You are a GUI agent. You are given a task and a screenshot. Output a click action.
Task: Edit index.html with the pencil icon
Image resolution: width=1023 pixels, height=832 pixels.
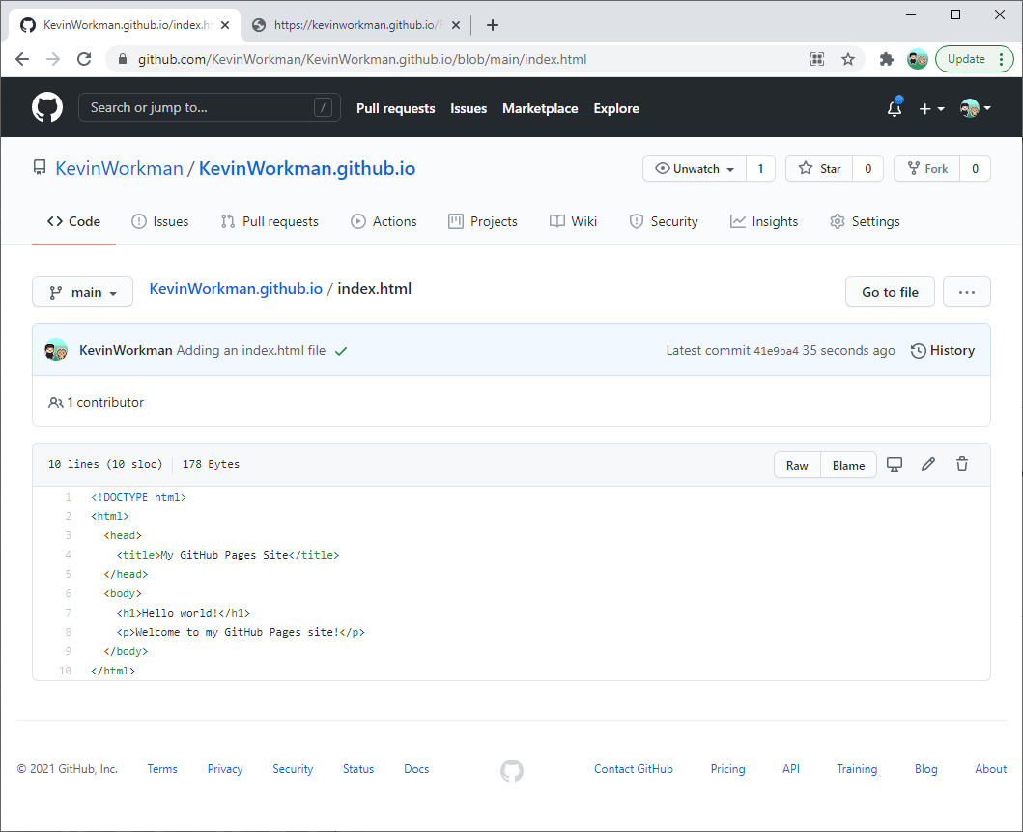pos(928,464)
